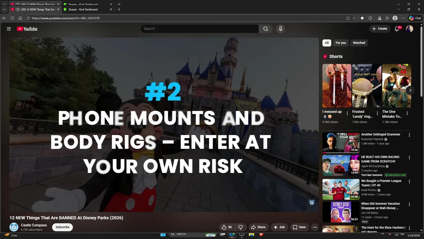Image resolution: width=424 pixels, height=239 pixels.
Task: Open options menu for 'I messed up' Short
Action: 347,114
